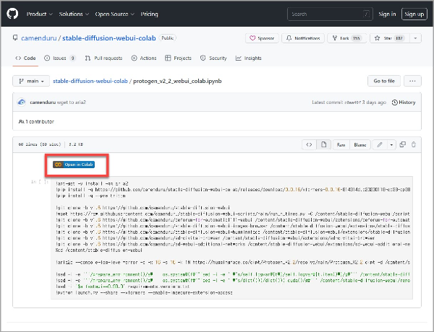This screenshot has height=332, width=434.
Task: Click the breadcrumb stable-diffusion-webui-colab link
Action: [x=90, y=82]
